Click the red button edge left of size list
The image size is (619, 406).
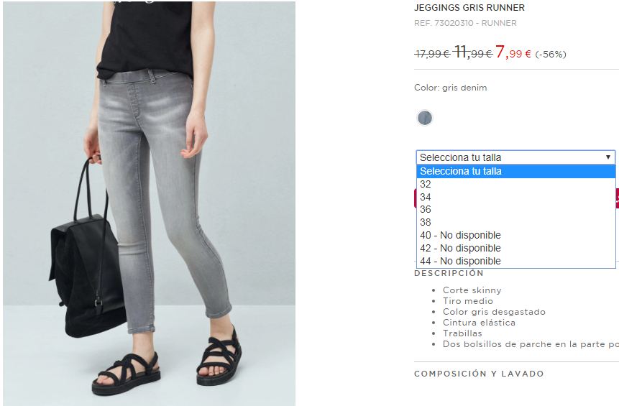(415, 198)
